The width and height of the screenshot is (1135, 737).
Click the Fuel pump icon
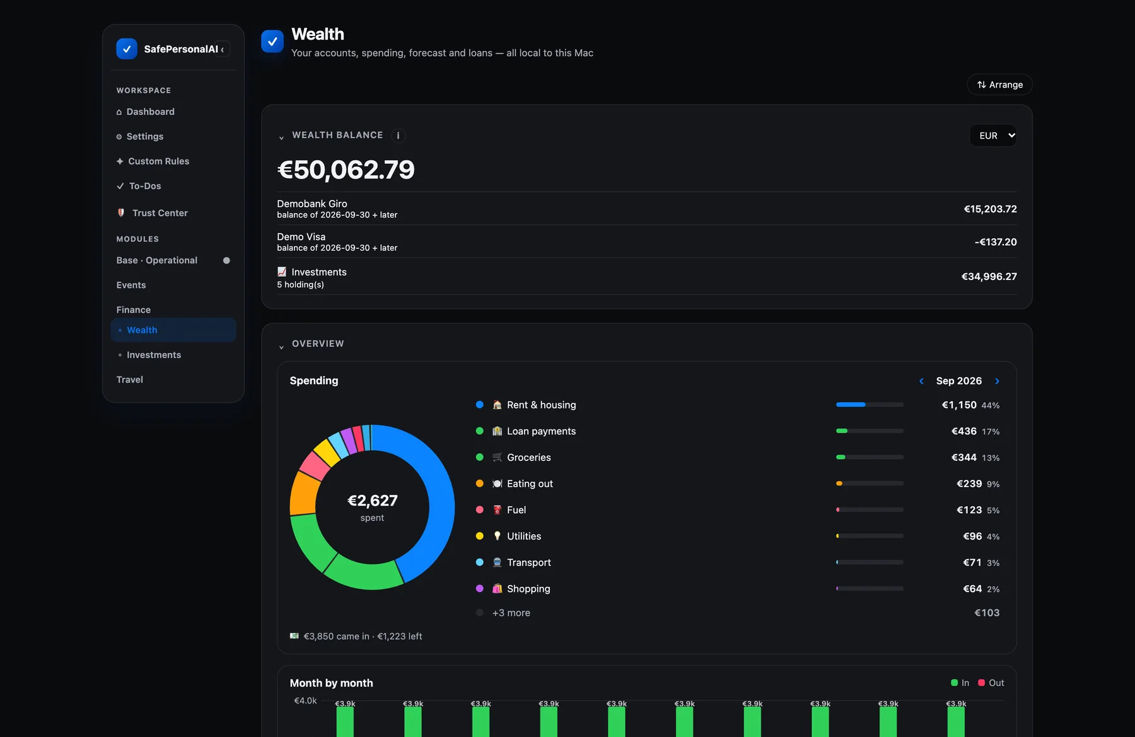[x=497, y=510]
